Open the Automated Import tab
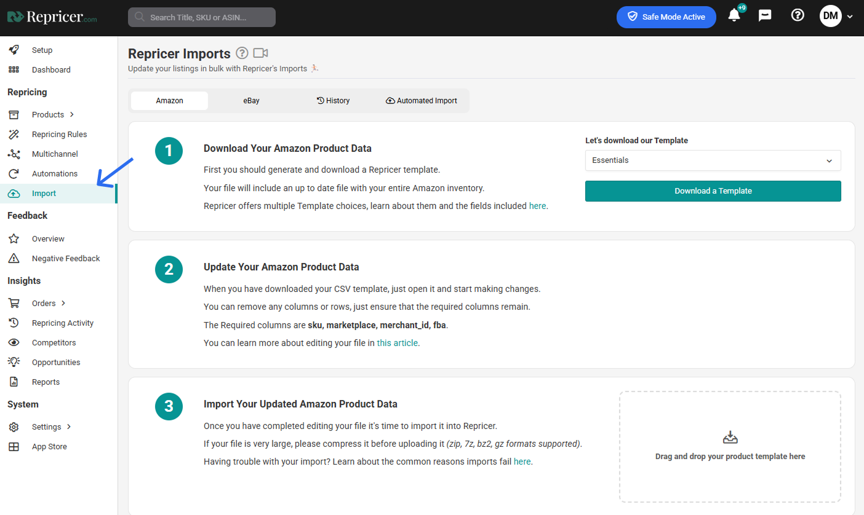Image resolution: width=864 pixels, height=515 pixels. [x=422, y=101]
